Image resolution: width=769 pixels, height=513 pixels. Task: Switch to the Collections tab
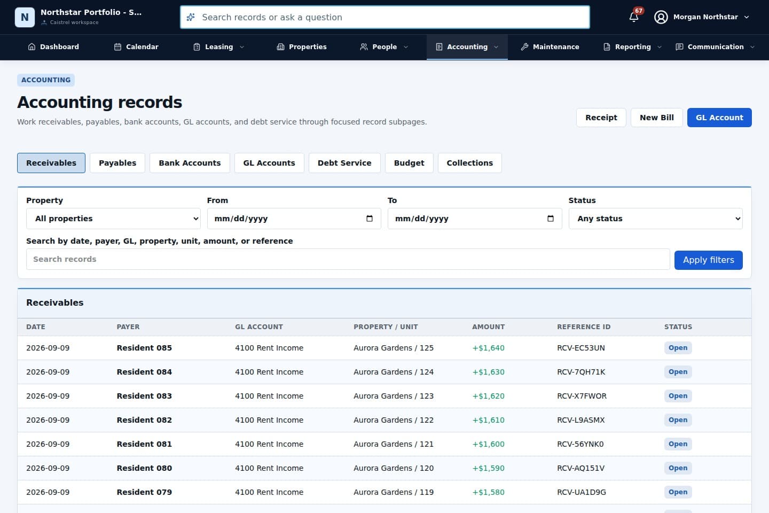tap(470, 163)
